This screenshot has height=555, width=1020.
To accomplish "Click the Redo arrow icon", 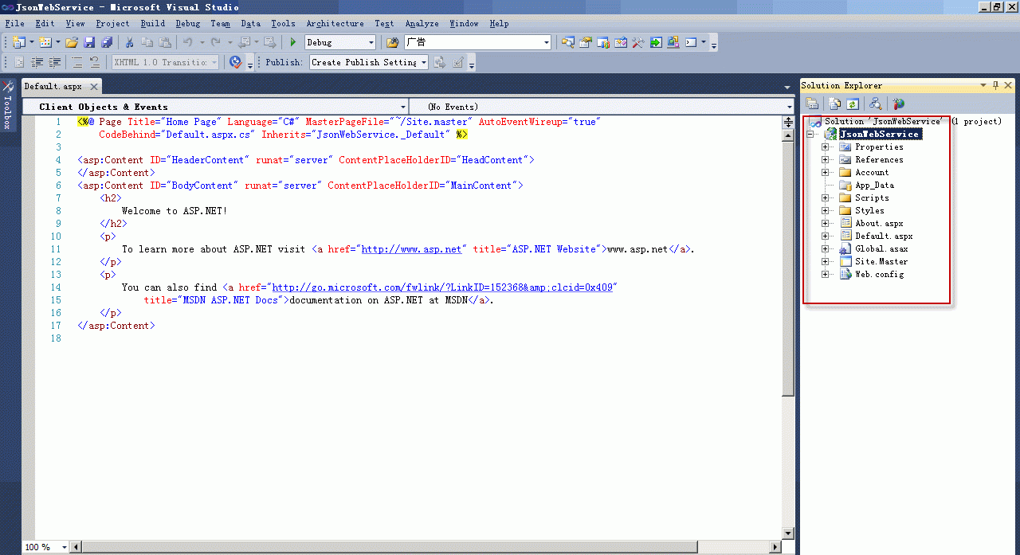I will coord(216,42).
